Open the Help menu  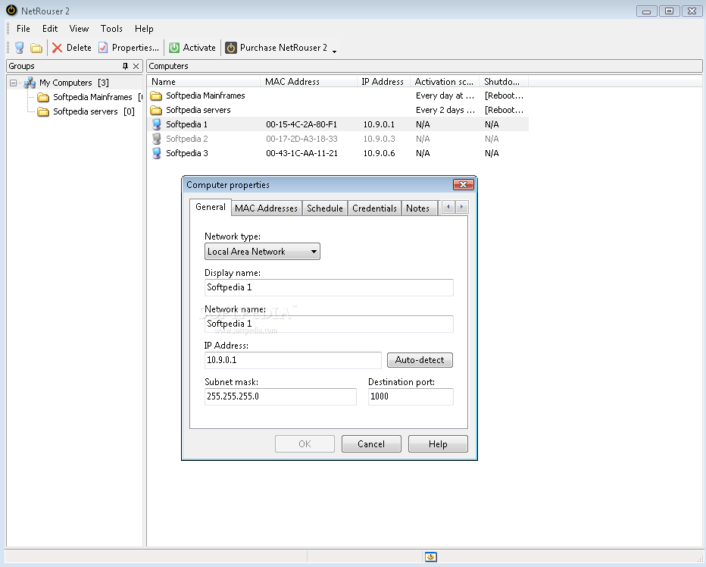tap(144, 29)
